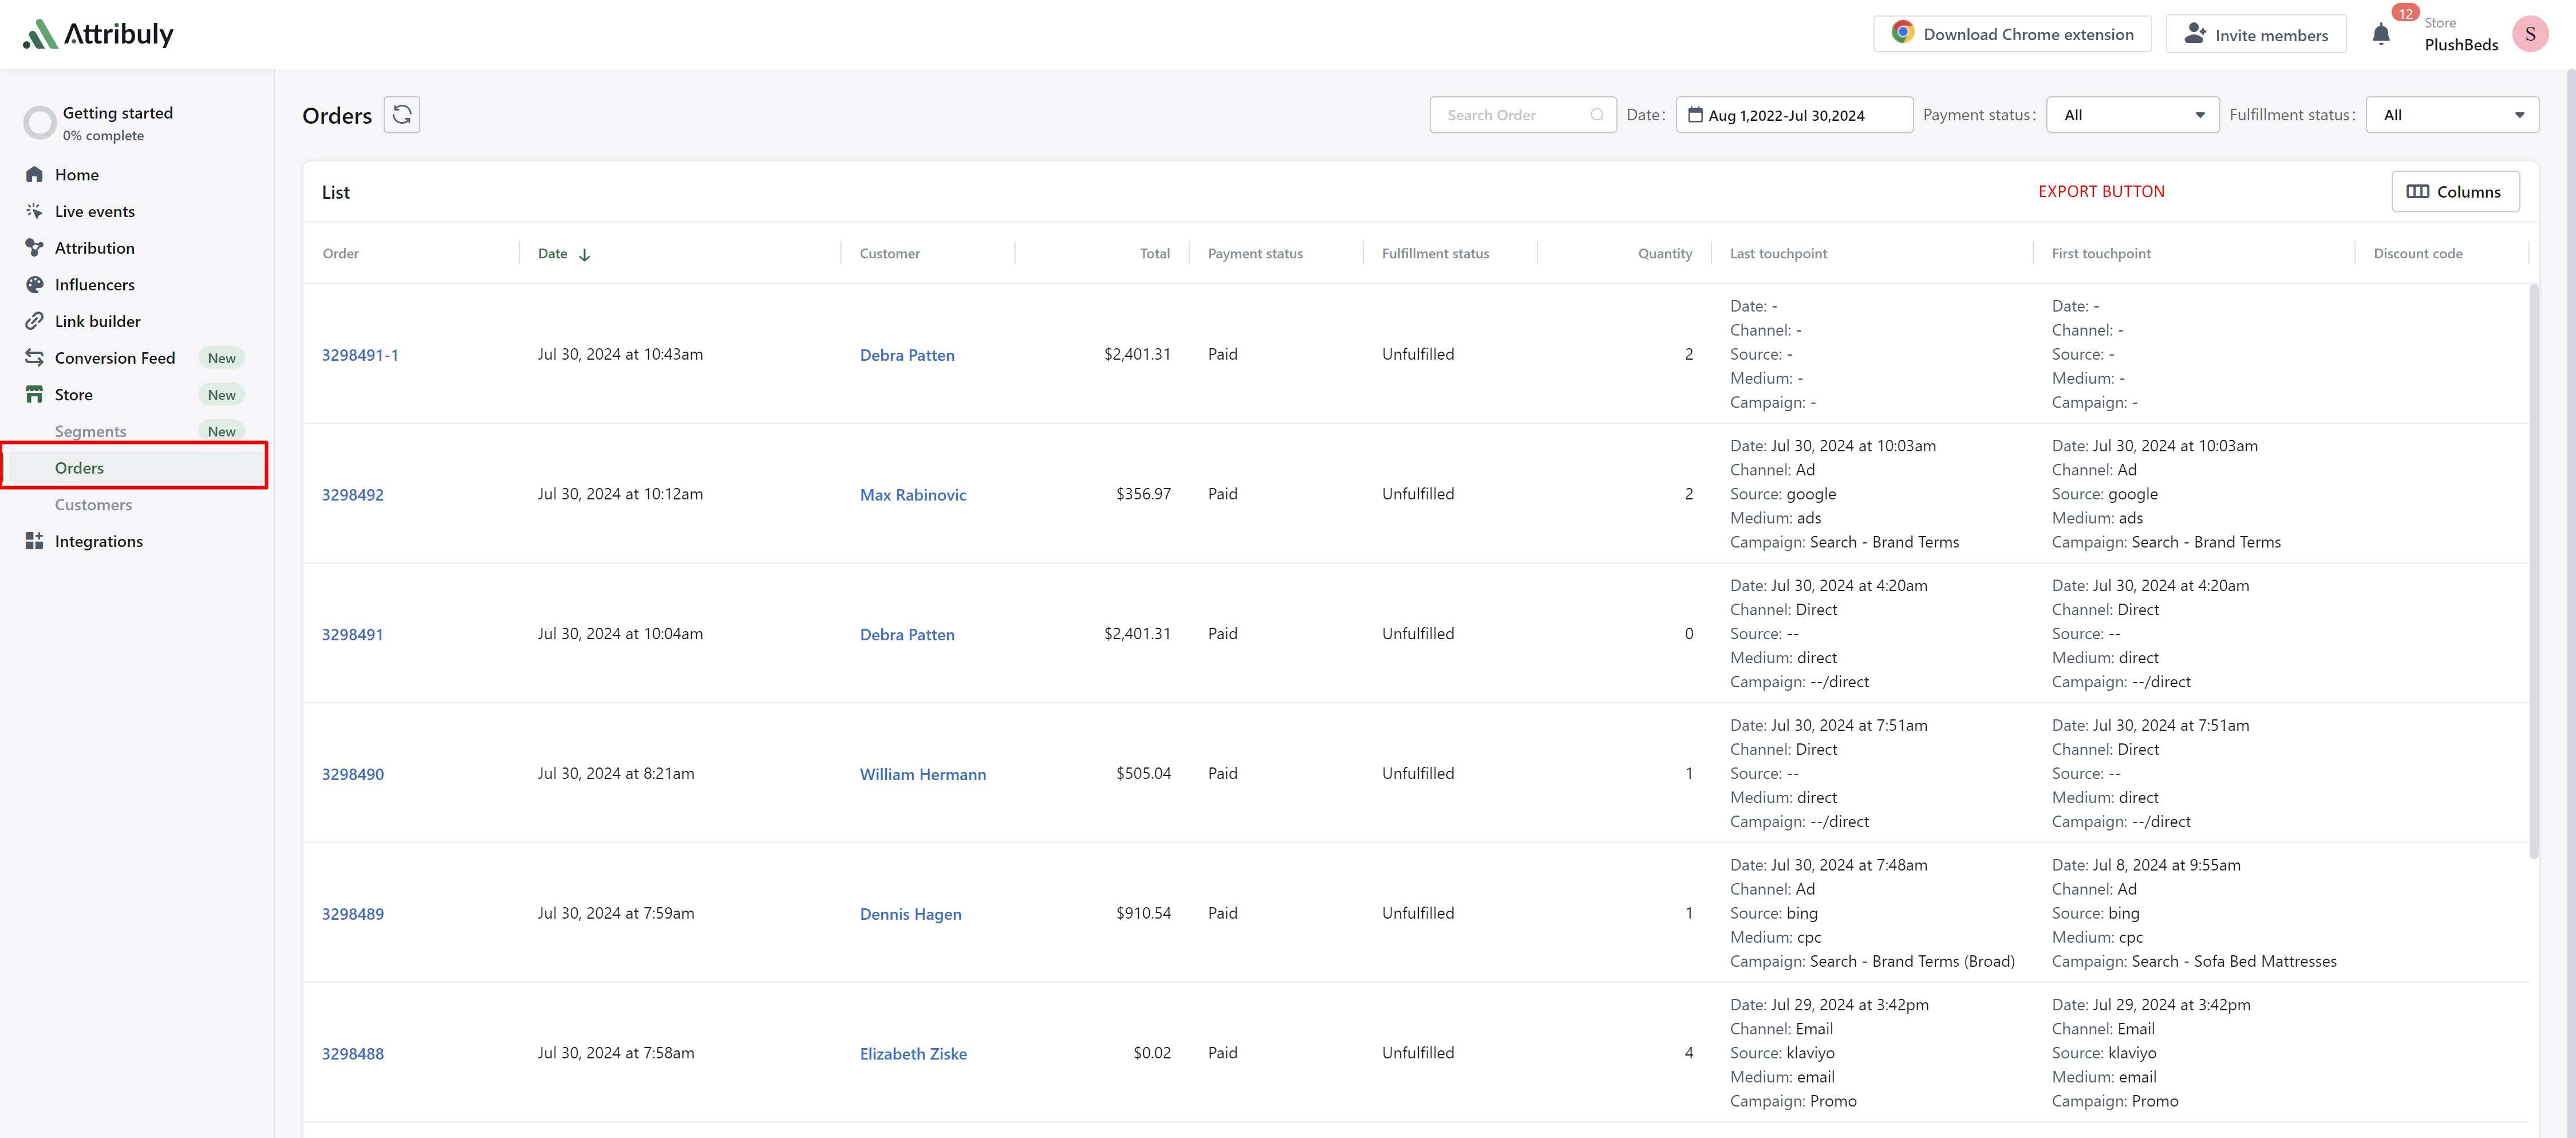Open Integrations menu item
The width and height of the screenshot is (2576, 1138).
pos(99,541)
